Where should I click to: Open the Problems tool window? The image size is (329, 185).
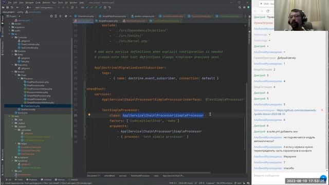click(32, 180)
